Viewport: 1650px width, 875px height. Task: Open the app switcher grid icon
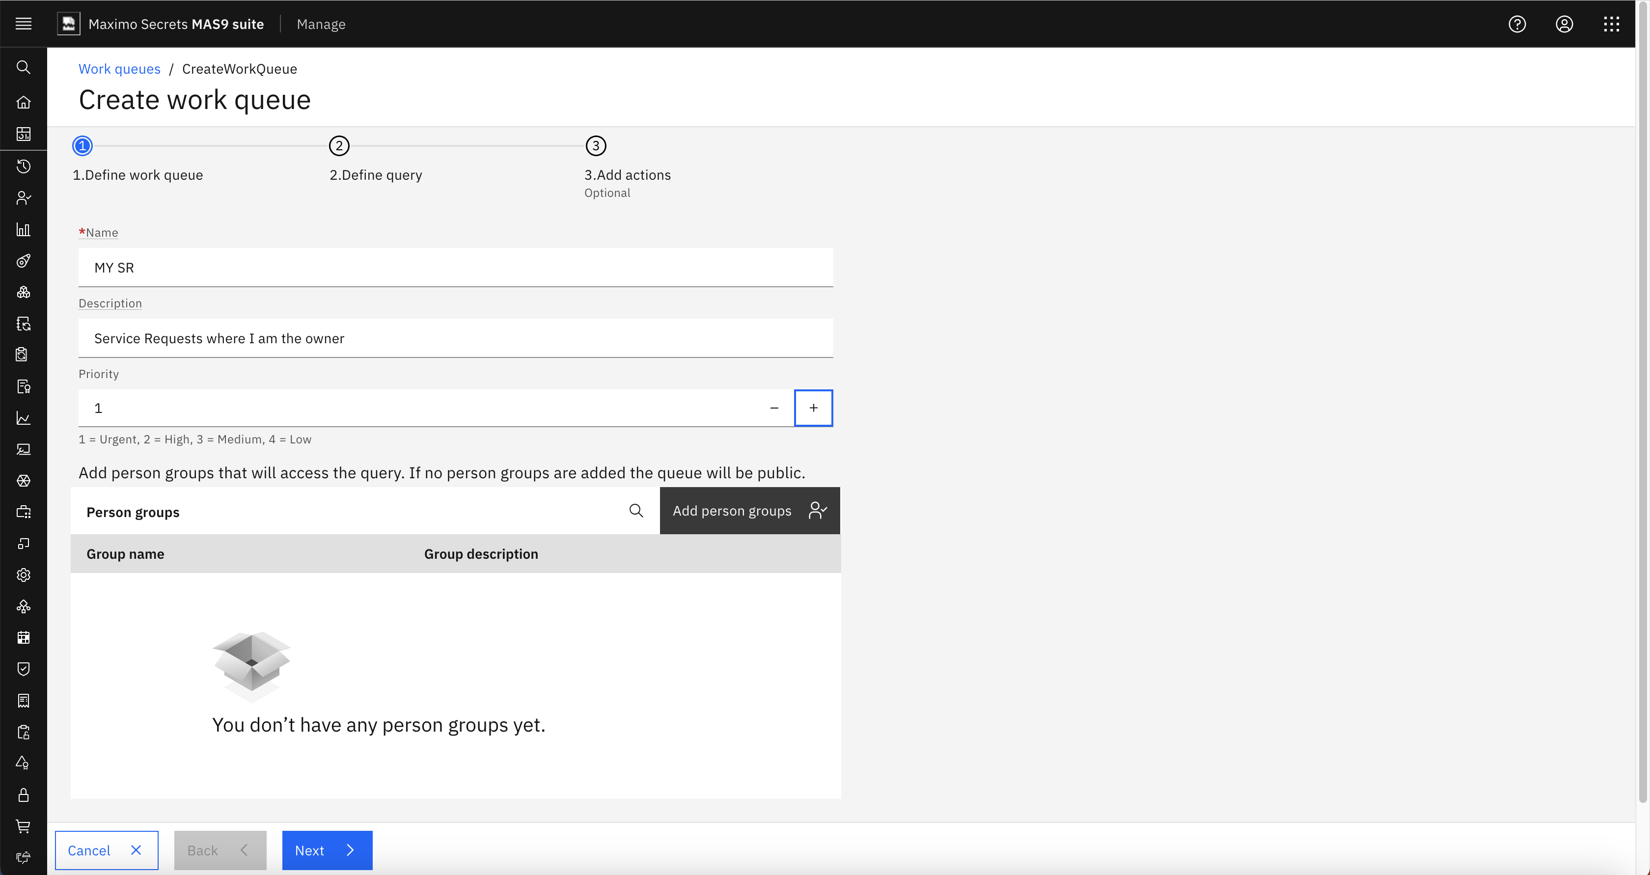[x=1612, y=24]
